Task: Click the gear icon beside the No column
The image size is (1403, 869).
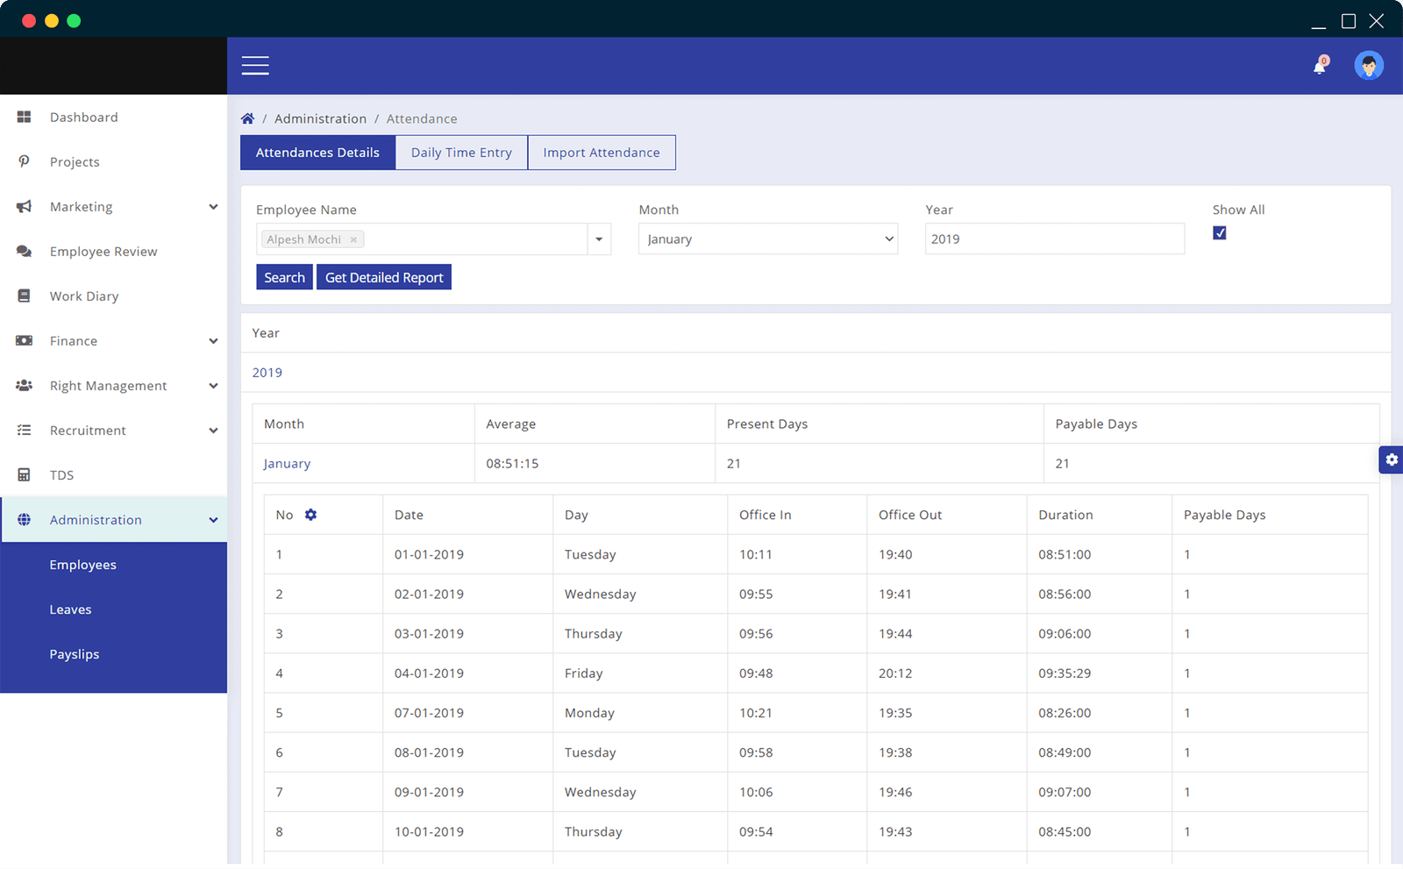Action: coord(310,515)
